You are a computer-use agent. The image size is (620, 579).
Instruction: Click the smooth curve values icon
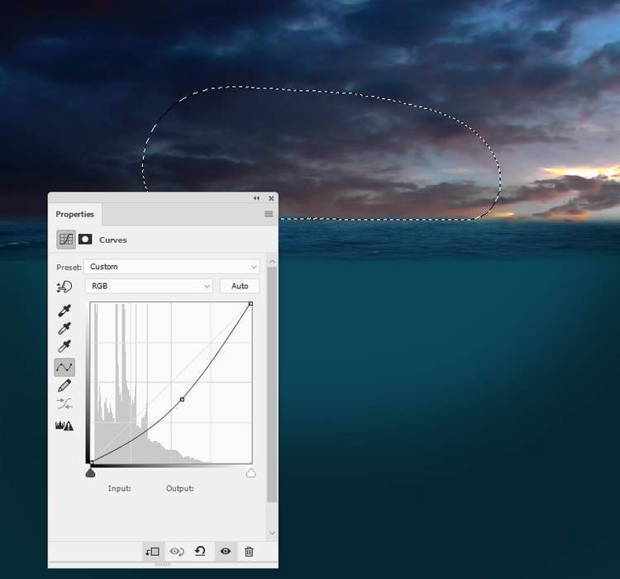coord(64,404)
